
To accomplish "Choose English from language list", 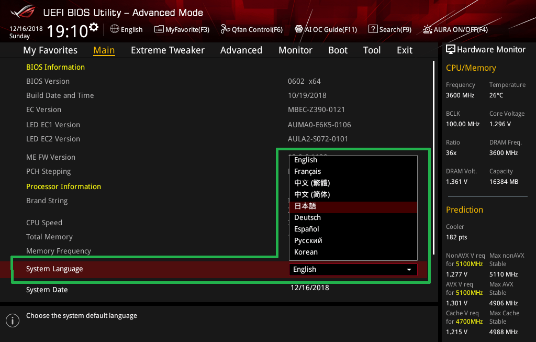I will [353, 160].
